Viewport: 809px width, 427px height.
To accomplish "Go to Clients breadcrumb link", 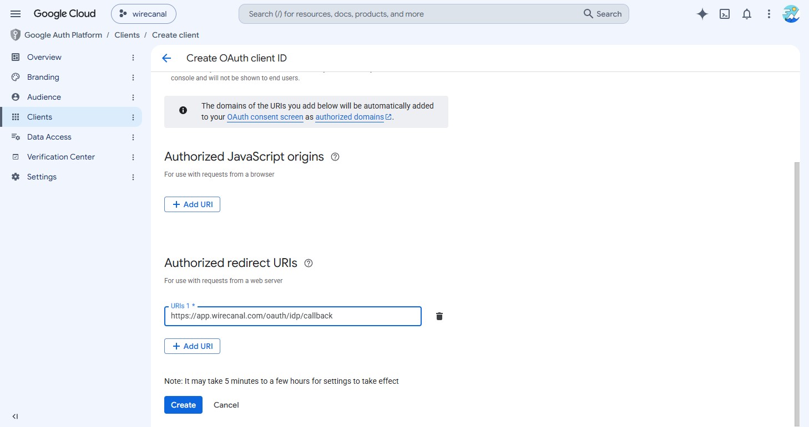I will click(127, 35).
